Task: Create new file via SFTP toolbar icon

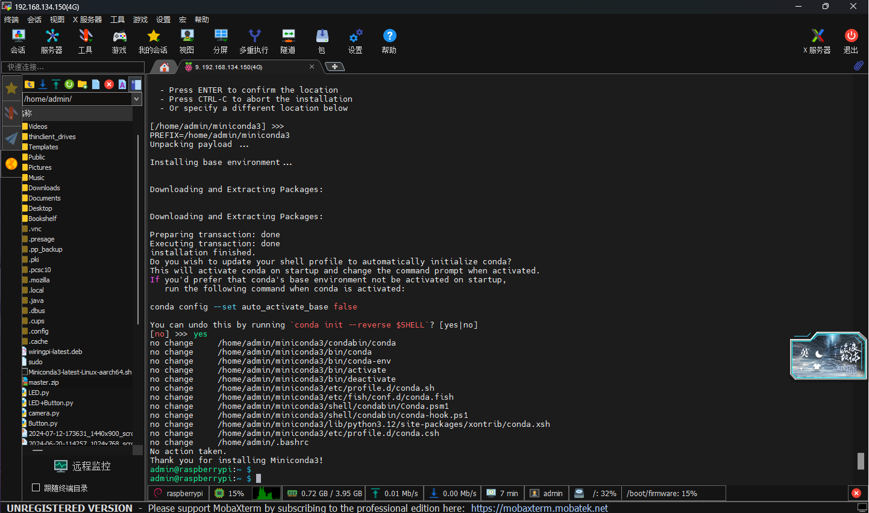Action: coord(96,84)
